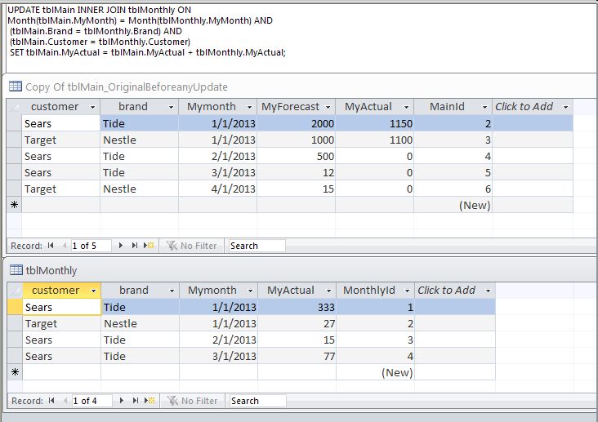Click MyForecast cell '1000'
Screen dimensions: 598x422
click(x=296, y=140)
